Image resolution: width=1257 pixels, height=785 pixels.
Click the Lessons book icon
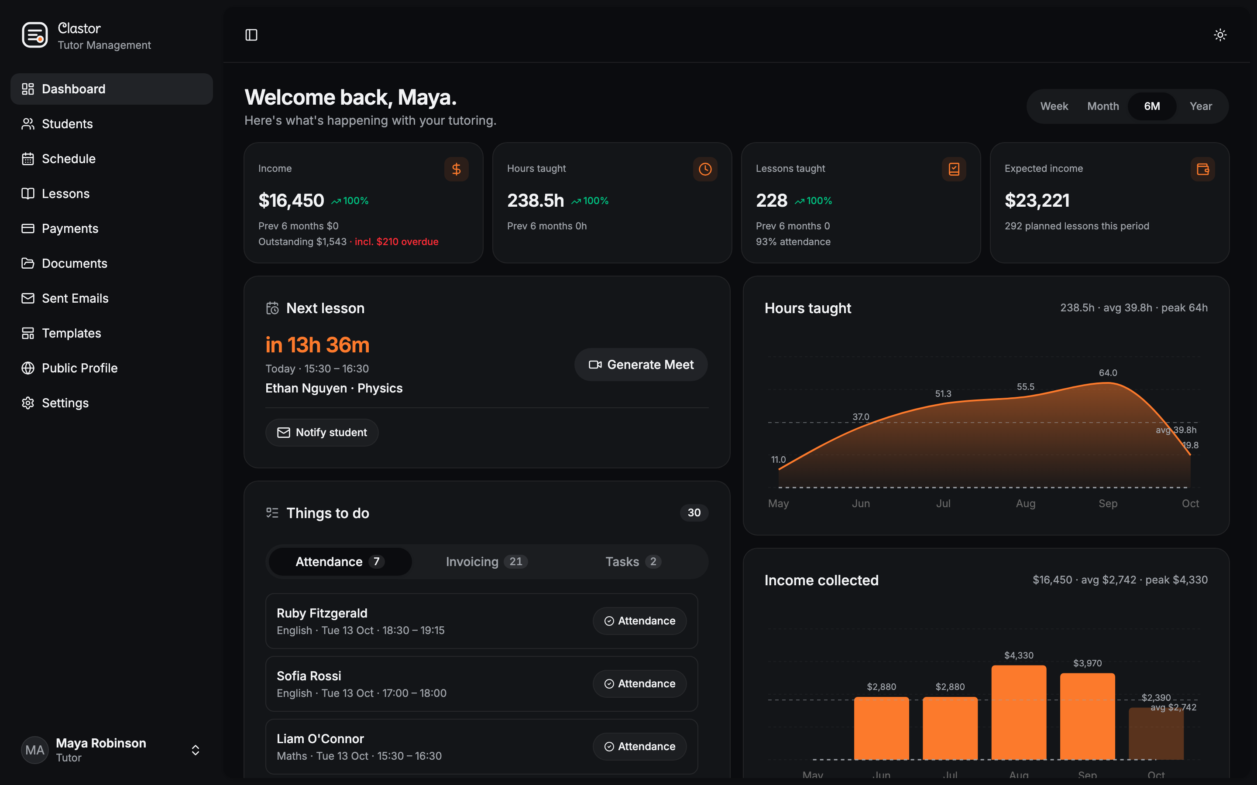click(x=28, y=194)
